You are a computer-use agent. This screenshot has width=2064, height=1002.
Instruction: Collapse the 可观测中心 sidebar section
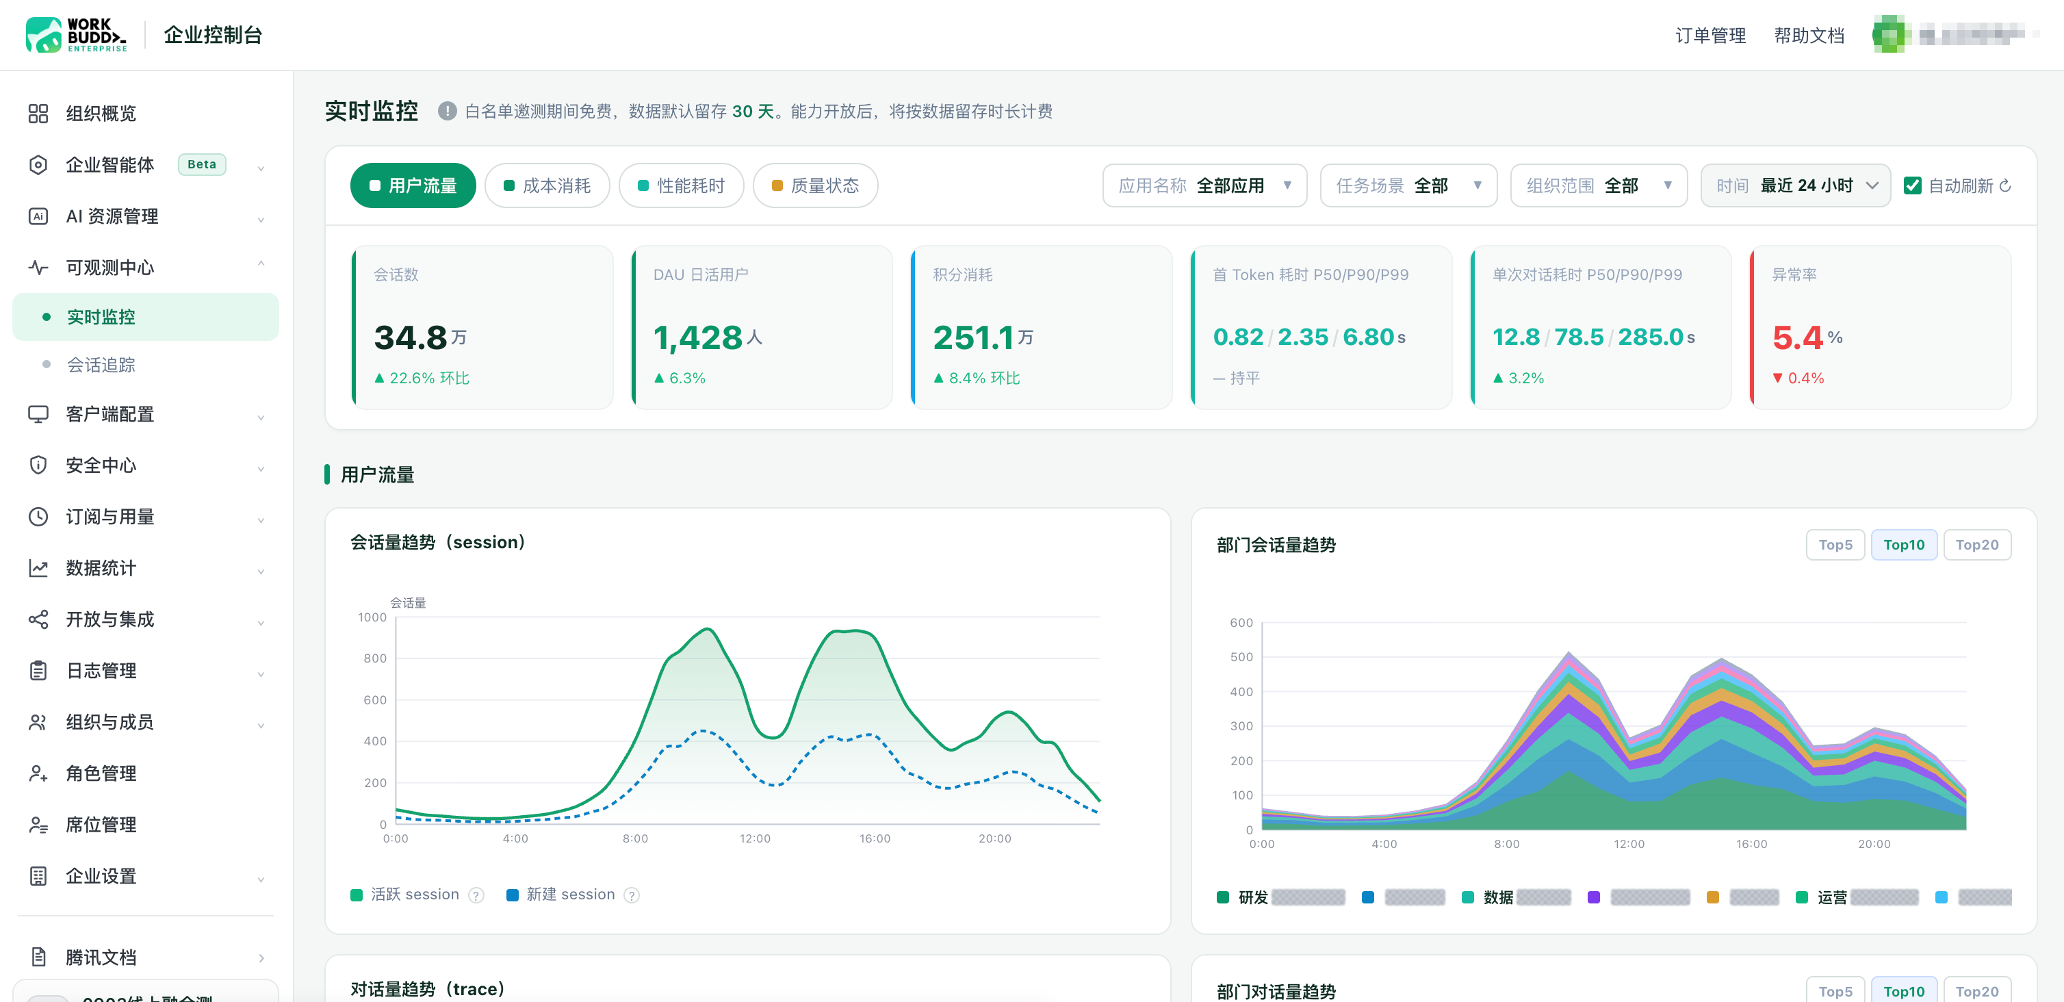click(261, 264)
